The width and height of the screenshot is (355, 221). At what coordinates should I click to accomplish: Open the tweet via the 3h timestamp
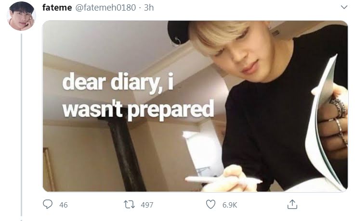[x=149, y=8]
